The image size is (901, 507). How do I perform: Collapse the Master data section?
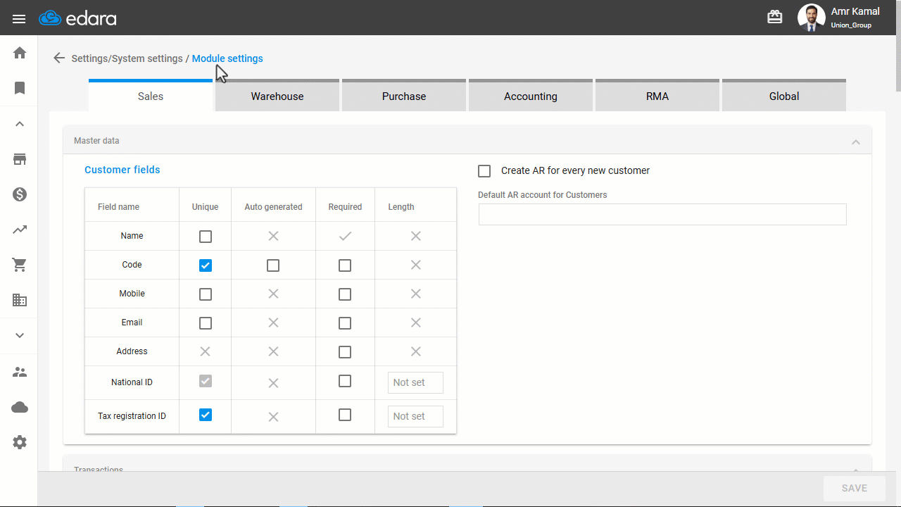[x=856, y=142]
